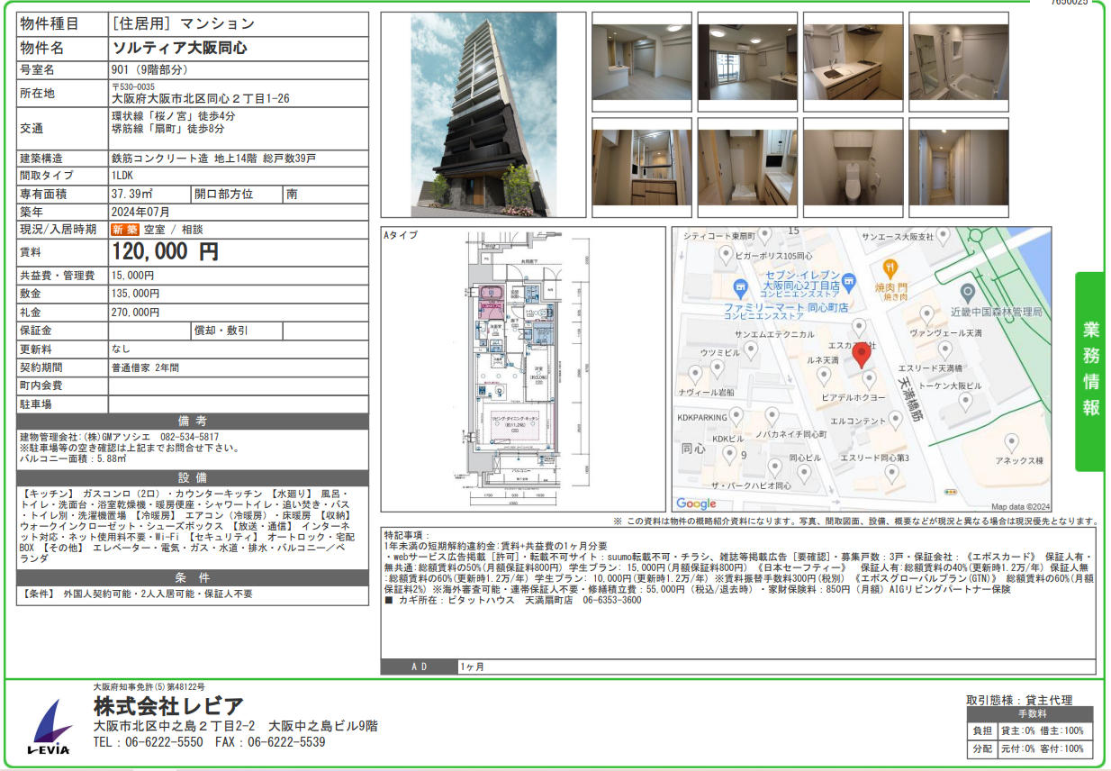Image resolution: width=1111 pixels, height=771 pixels.
Task: Click the トーケン大阪ビル map pin
Action: pyautogui.click(x=965, y=401)
